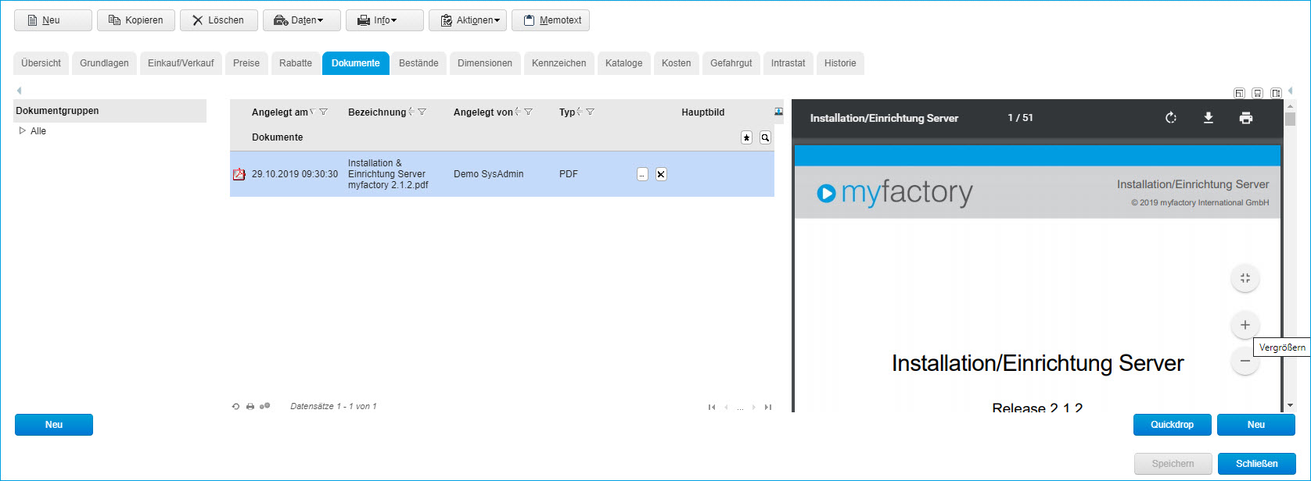
Task: Click the PDF viewer scrollbar down arrow
Action: [1290, 406]
